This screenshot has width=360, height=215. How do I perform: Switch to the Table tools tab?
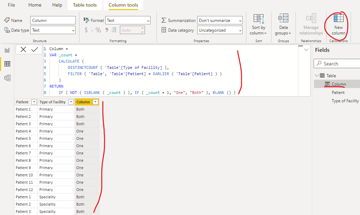(85, 5)
